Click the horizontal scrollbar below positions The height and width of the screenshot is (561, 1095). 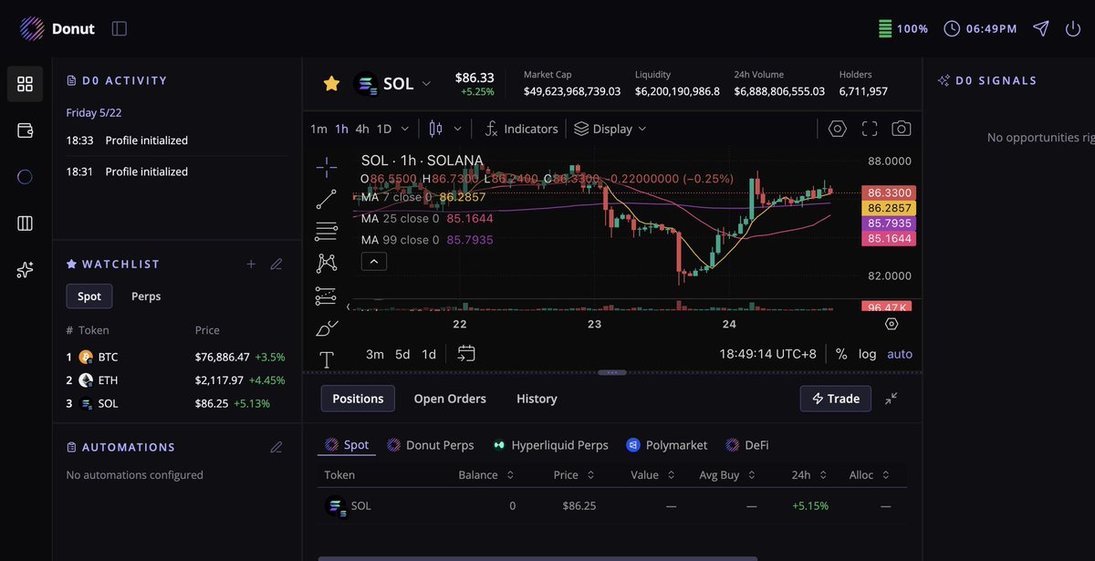coord(537,558)
